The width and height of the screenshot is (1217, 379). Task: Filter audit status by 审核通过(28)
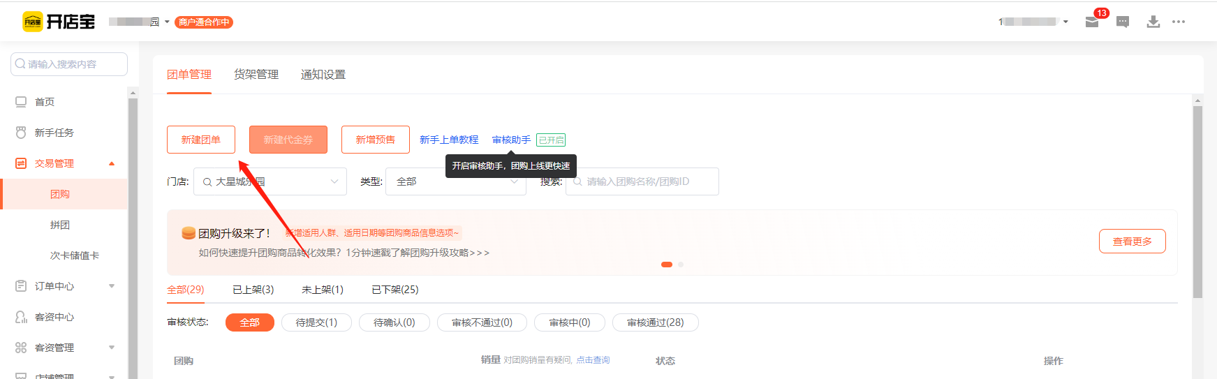pos(655,322)
